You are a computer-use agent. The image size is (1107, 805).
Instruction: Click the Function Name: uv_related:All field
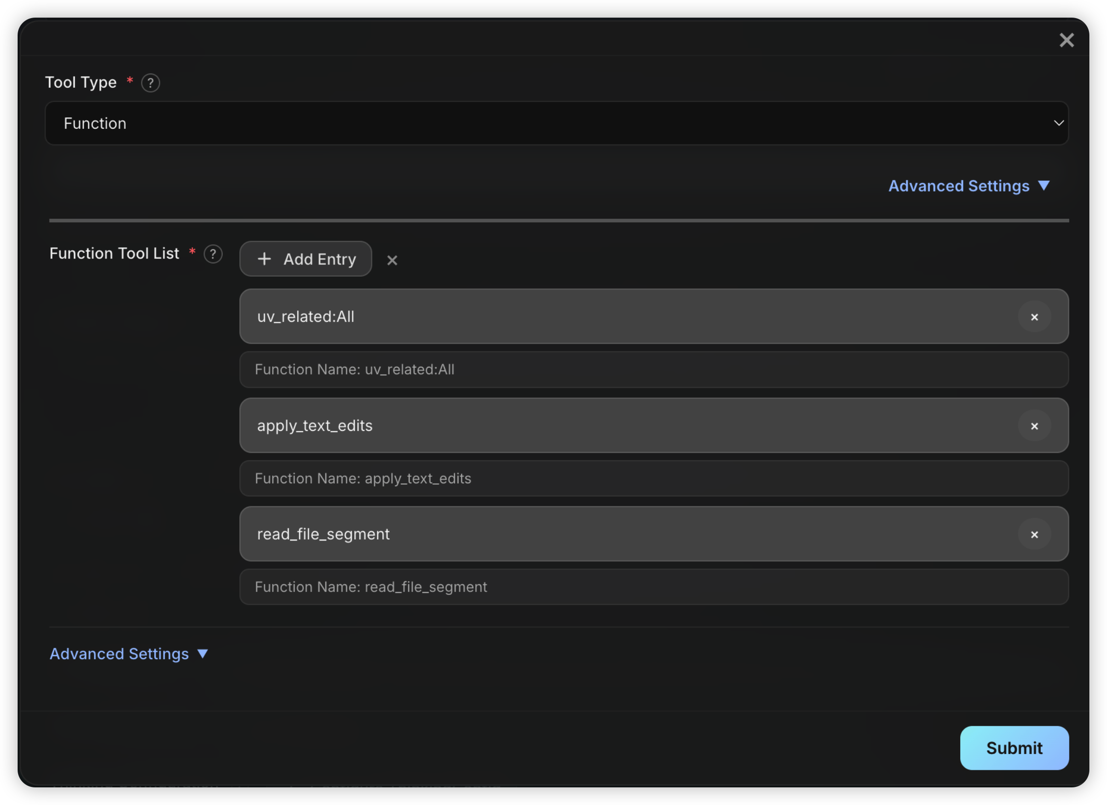653,370
